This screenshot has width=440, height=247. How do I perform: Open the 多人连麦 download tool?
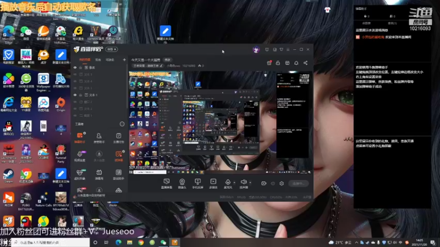coord(99,156)
